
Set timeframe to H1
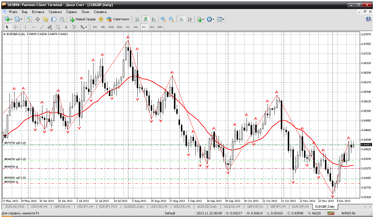127,27
